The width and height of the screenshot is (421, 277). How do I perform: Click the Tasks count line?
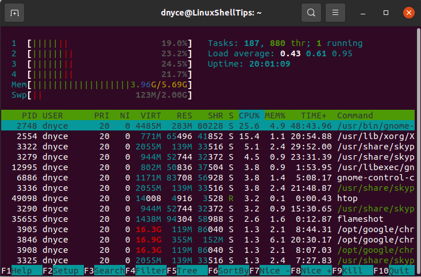(x=285, y=43)
